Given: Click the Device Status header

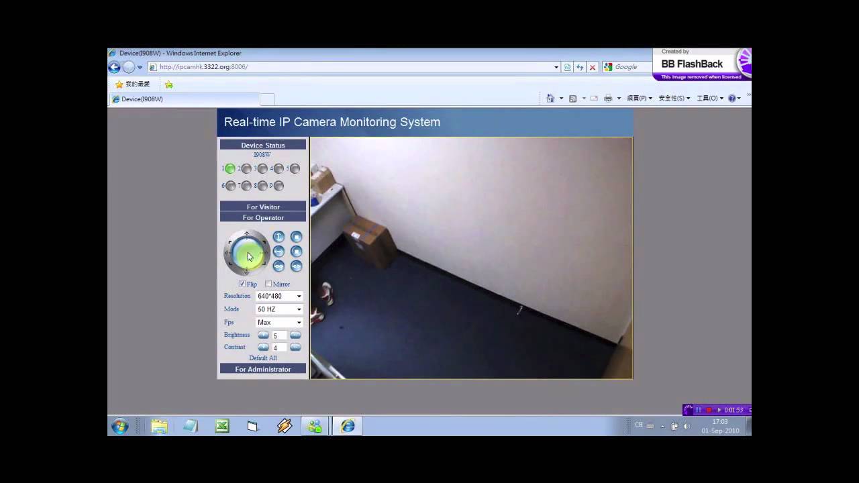Looking at the screenshot, I should (263, 145).
